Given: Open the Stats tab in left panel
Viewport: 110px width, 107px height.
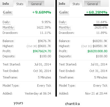Looking at the screenshot, I should [20, 4].
